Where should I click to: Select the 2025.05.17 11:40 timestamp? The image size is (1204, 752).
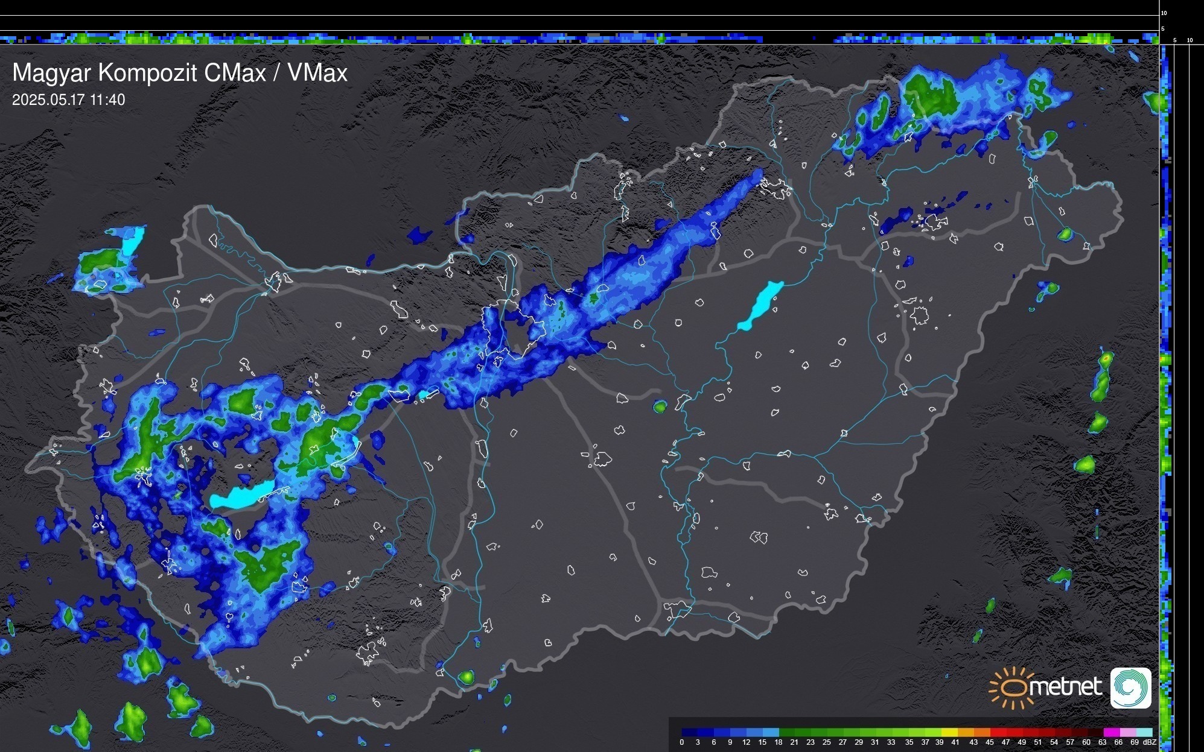point(68,100)
